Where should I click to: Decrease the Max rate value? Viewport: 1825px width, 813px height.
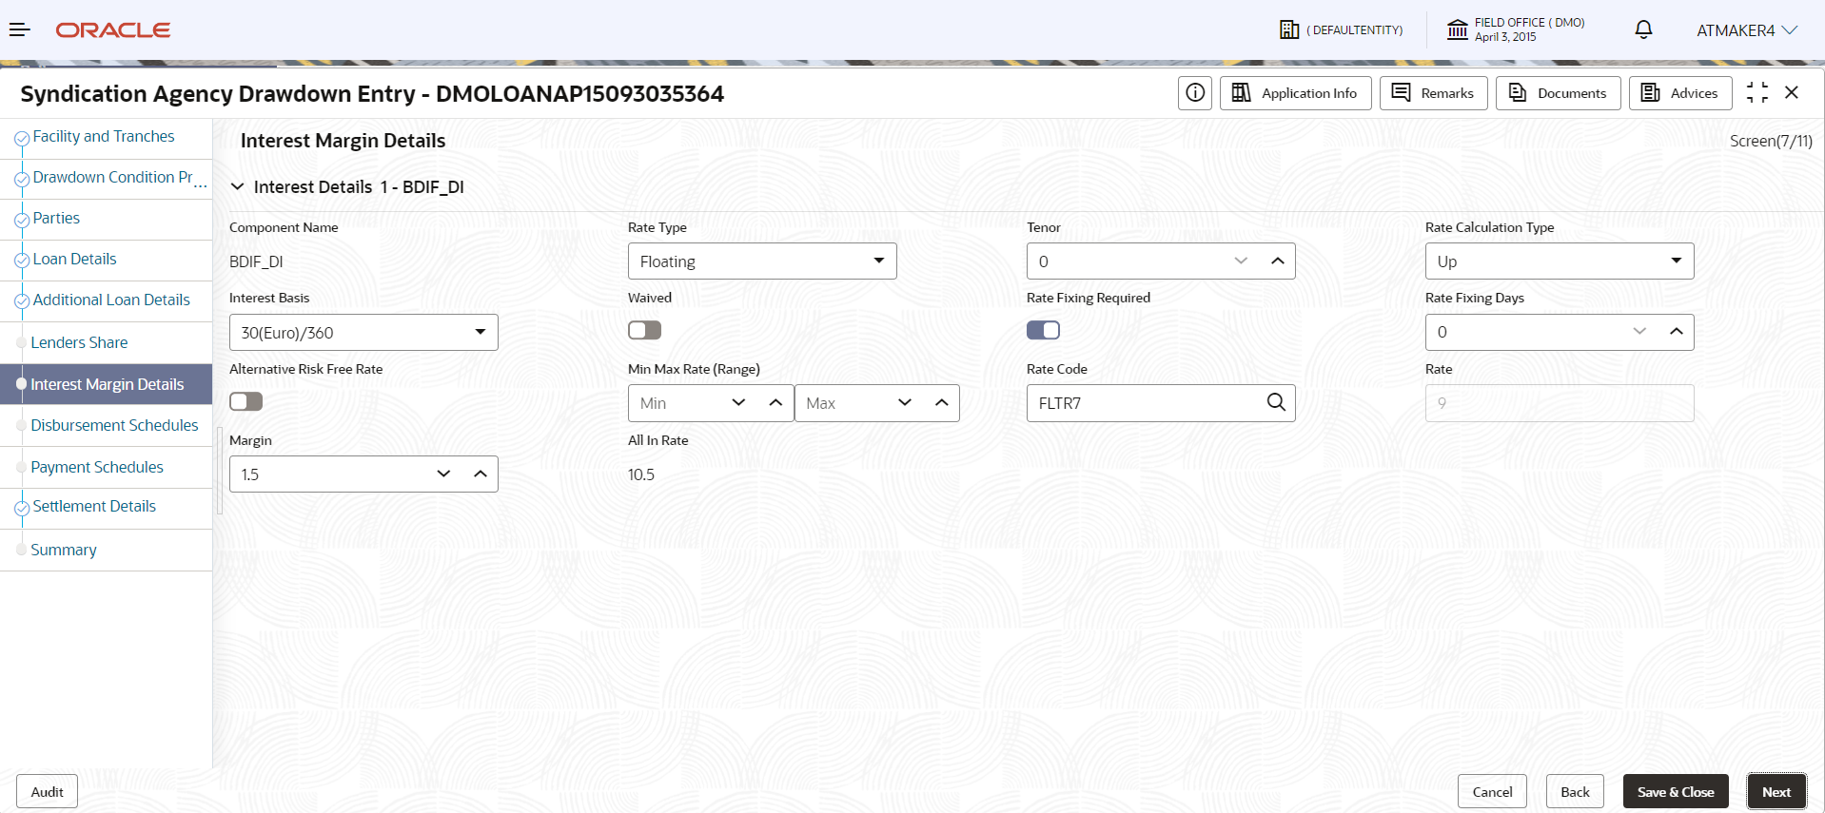[x=905, y=403]
